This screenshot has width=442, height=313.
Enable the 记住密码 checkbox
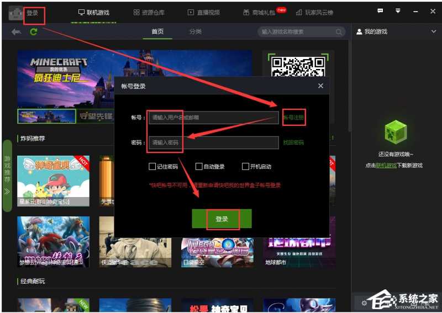152,167
